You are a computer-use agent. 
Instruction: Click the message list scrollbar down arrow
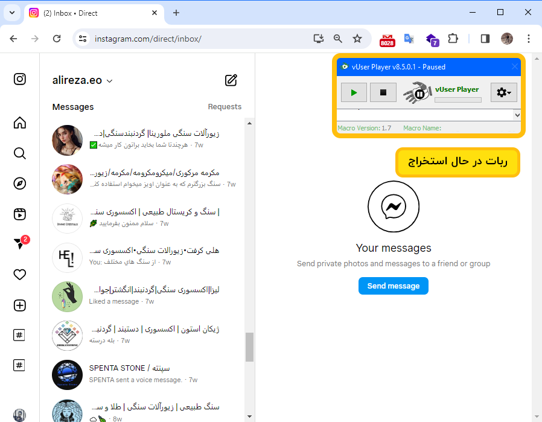click(249, 417)
